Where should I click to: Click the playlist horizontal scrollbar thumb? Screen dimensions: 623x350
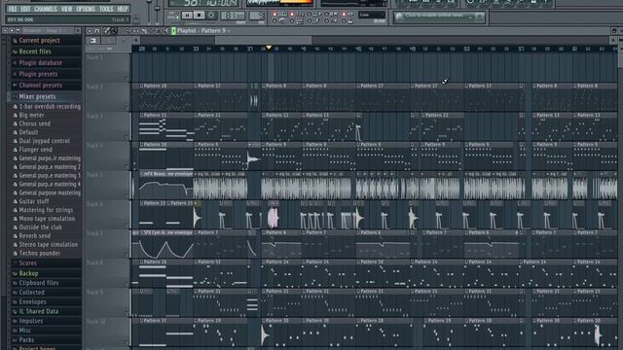pyautogui.click(x=264, y=40)
